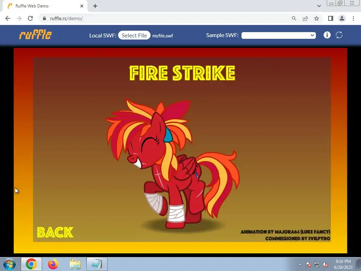The image size is (361, 271).
Task: Click the myfile.swf filename text
Action: pos(163,36)
